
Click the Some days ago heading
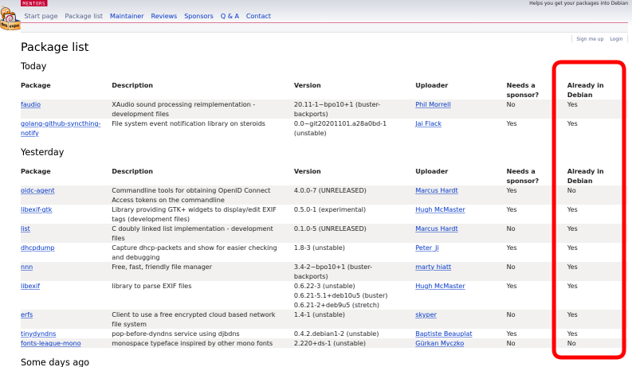pos(55,361)
